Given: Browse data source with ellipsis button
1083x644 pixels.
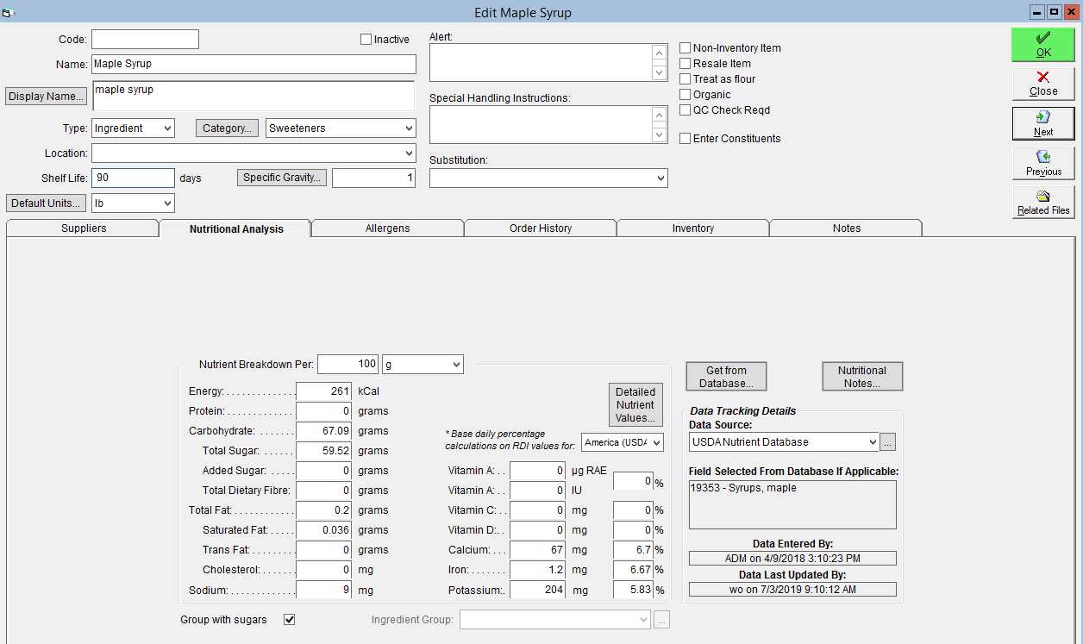Looking at the screenshot, I should coord(888,442).
